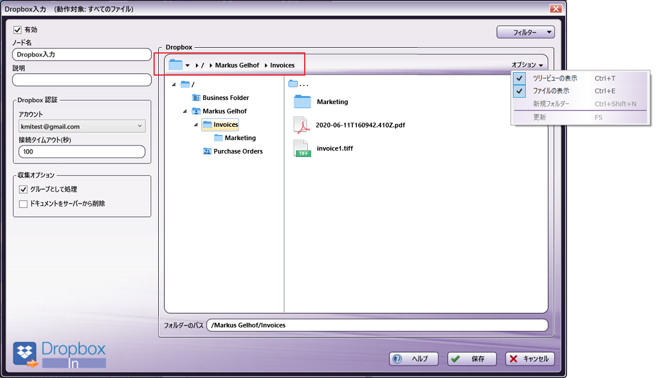Click the ヘルプ button
This screenshot has height=378, width=656.
point(413,359)
